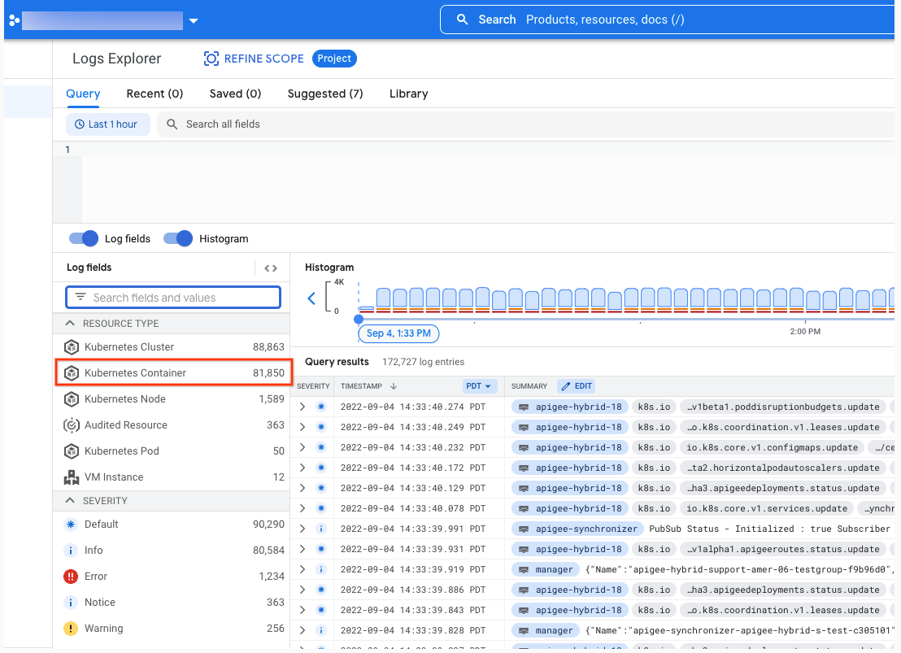
Task: Toggle the Histogram switch
Action: click(x=178, y=239)
